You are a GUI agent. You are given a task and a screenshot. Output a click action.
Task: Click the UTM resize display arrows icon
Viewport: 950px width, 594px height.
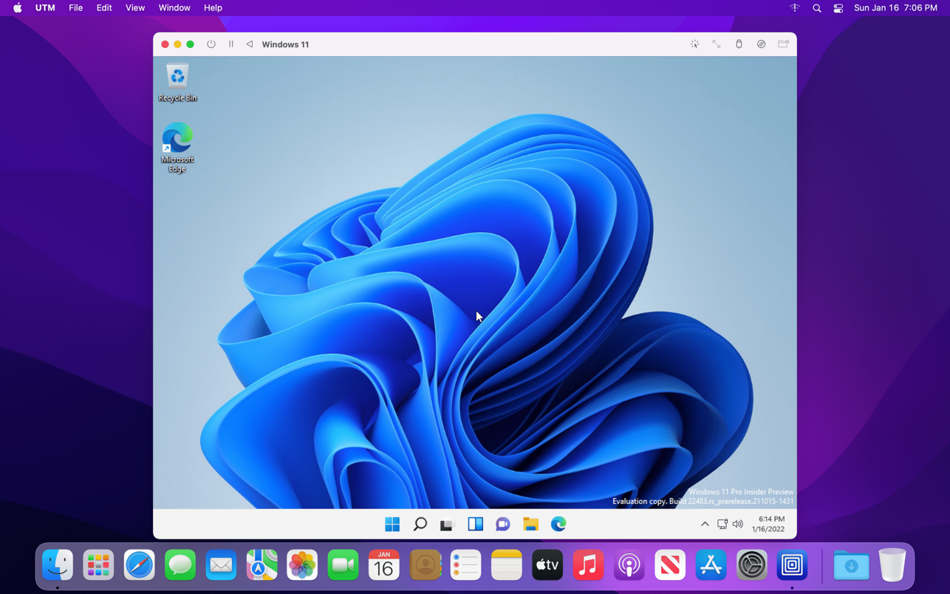[x=717, y=44]
